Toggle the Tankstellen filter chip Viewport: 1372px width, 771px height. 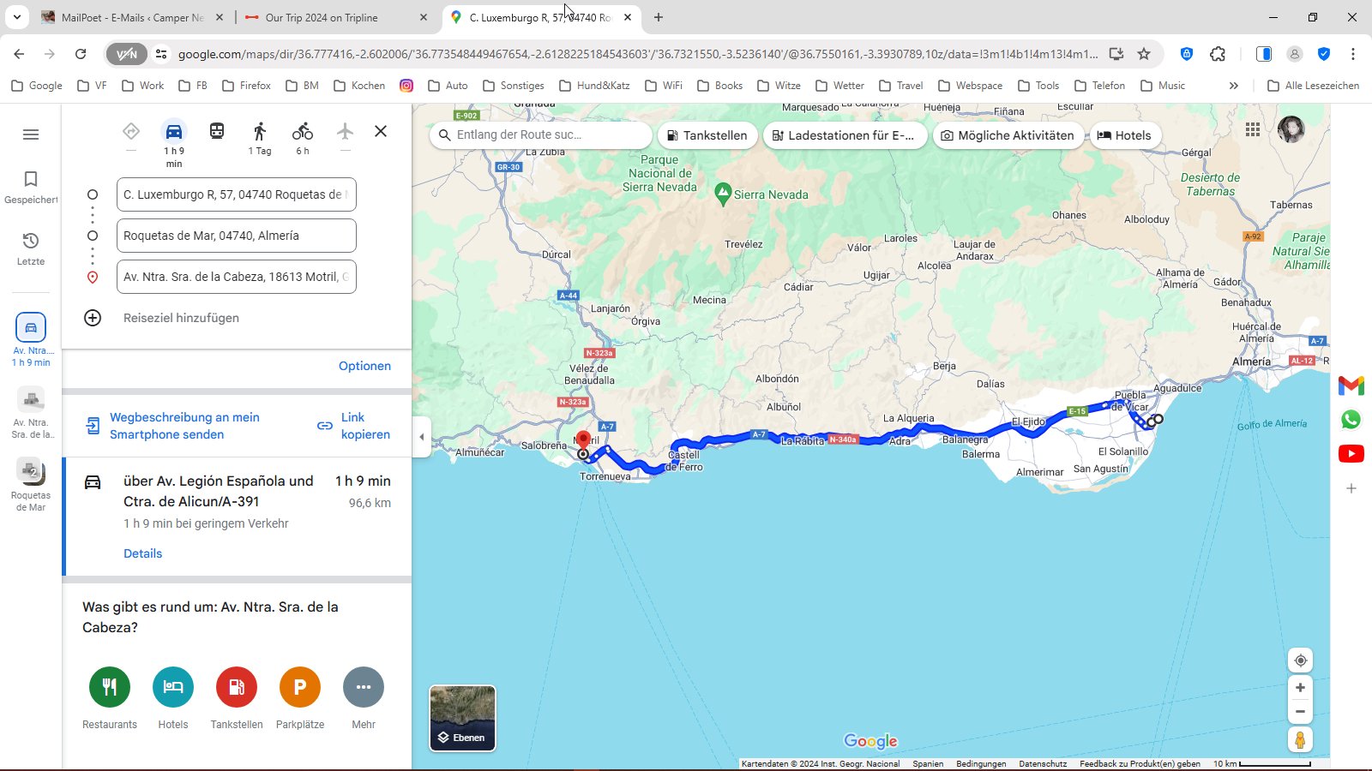click(x=707, y=135)
